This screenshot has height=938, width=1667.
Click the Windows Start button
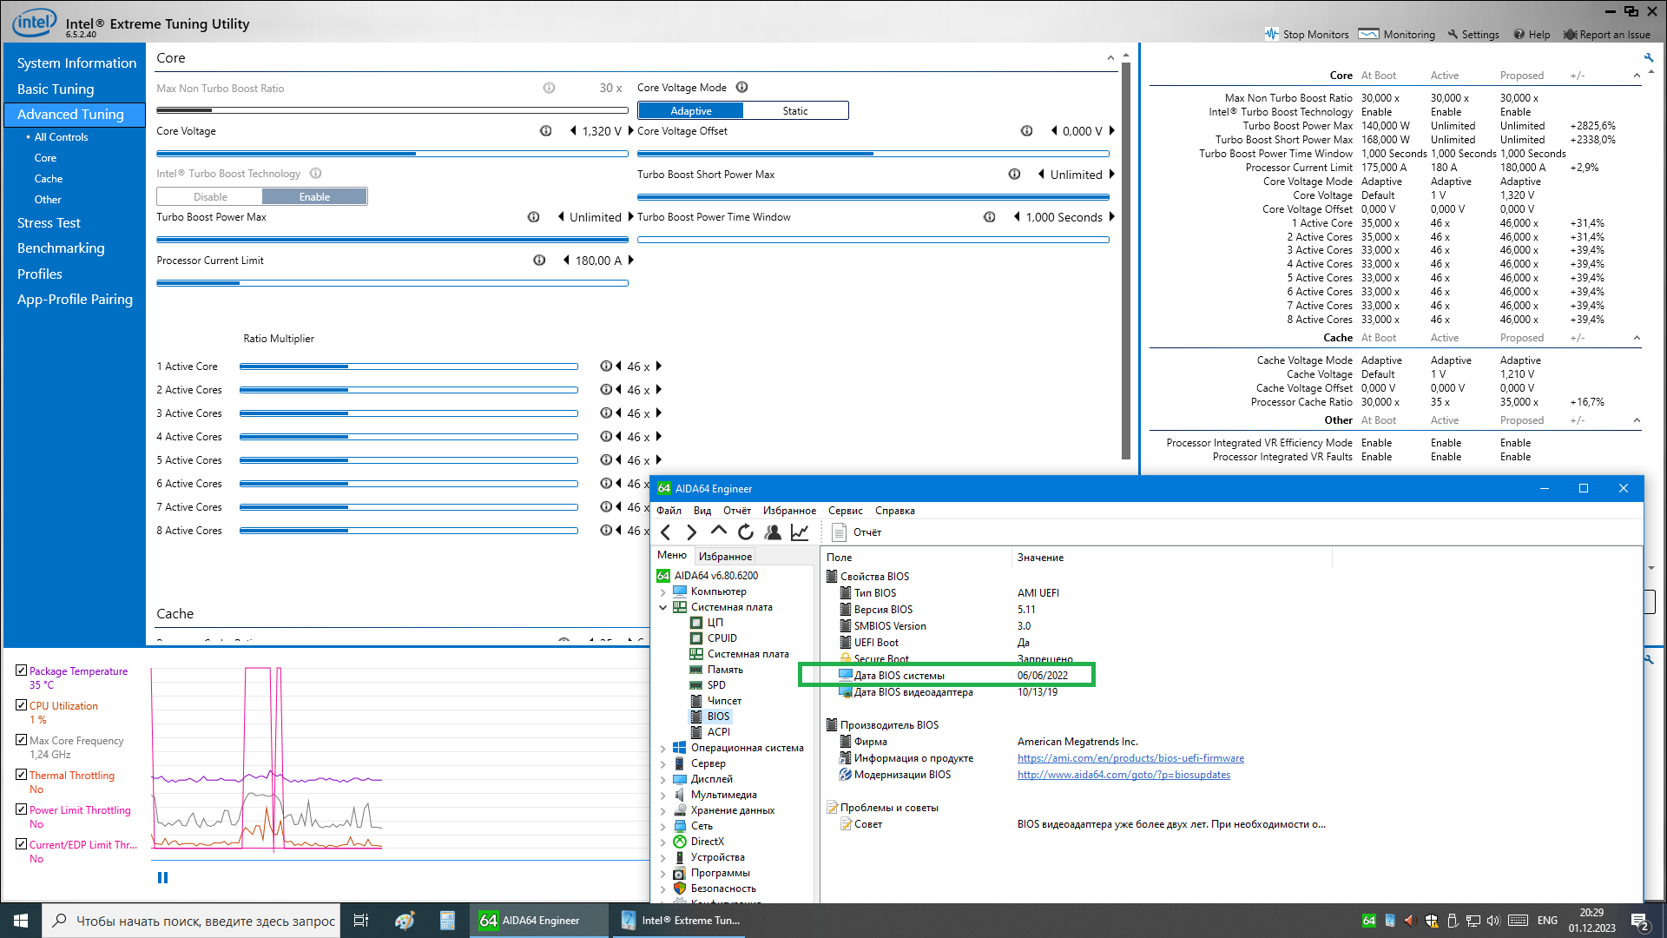click(x=21, y=921)
